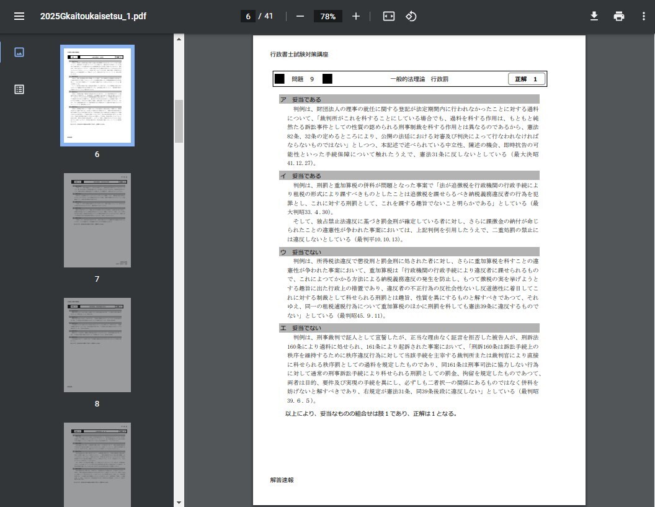The width and height of the screenshot is (655, 507).
Task: Switch to the document outline tab
Action: pos(19,89)
